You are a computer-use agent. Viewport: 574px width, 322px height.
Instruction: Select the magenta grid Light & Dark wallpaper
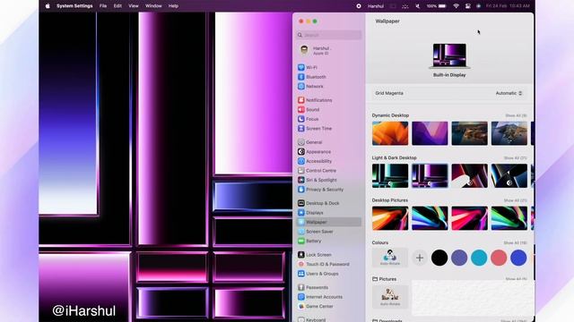pos(430,176)
